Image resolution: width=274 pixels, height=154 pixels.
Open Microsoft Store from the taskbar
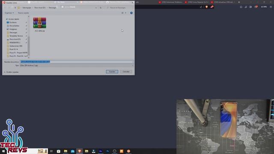click(59, 151)
